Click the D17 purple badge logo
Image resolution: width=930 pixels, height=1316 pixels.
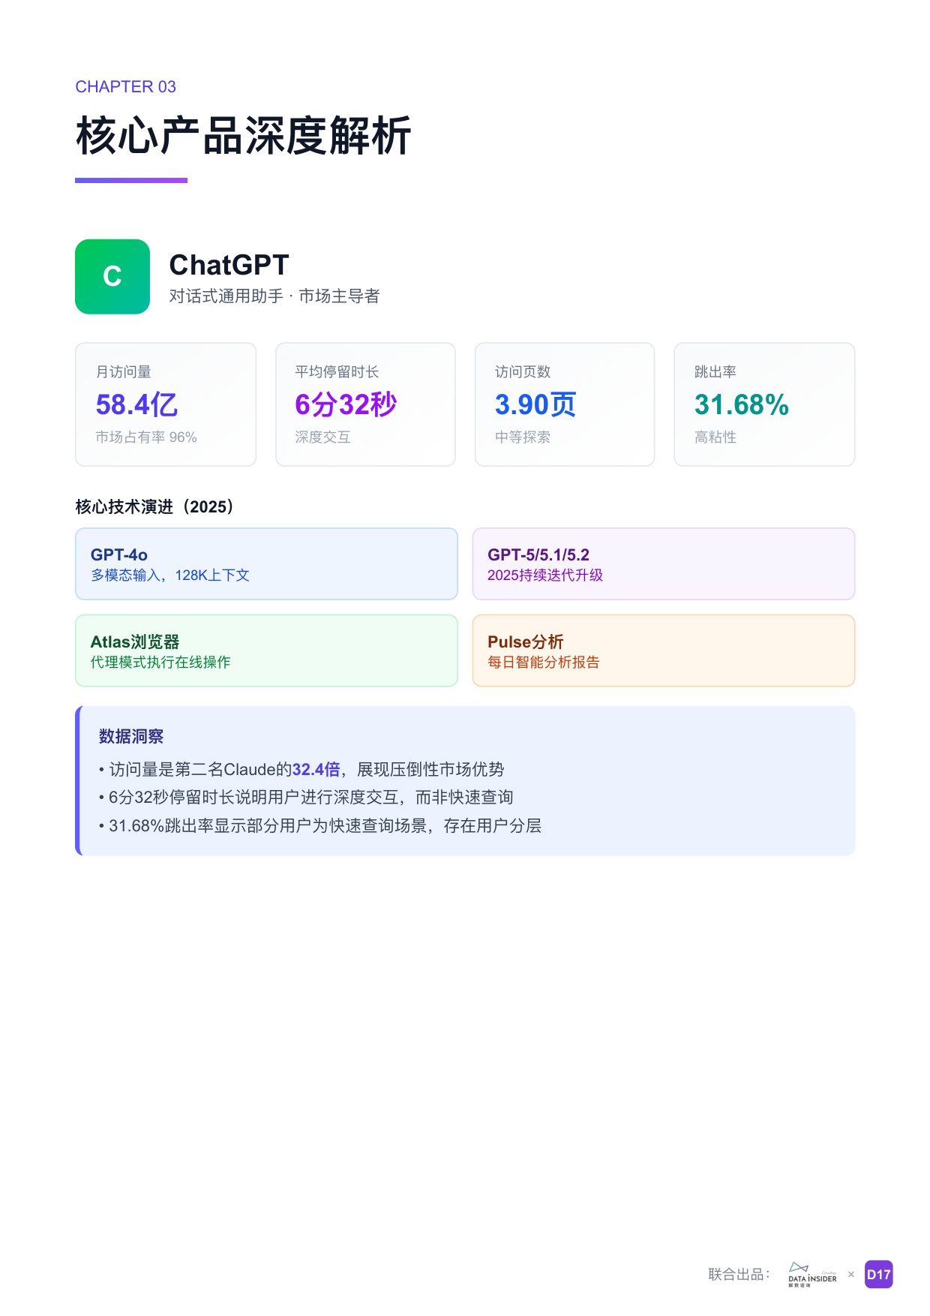tap(878, 1274)
